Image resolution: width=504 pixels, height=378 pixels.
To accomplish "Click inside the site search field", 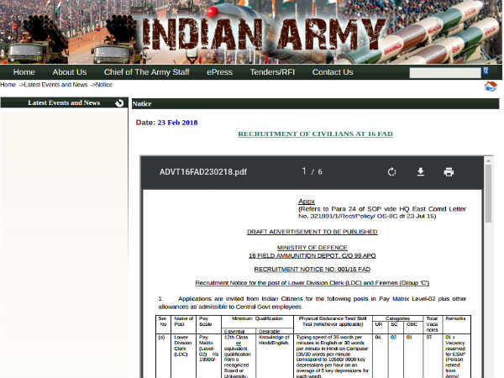I will (445, 72).
